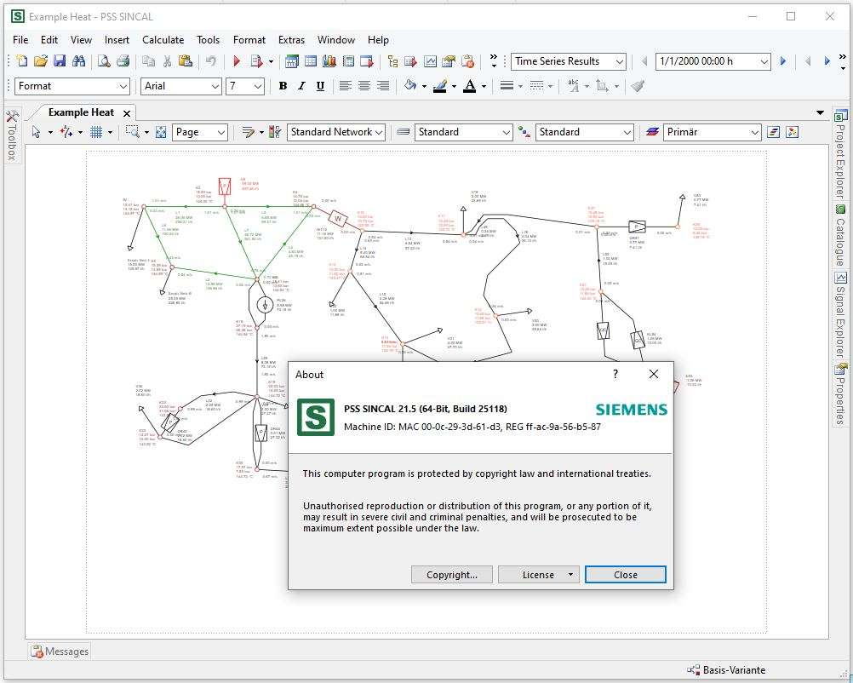Click the About dialog help question mark

pos(615,374)
